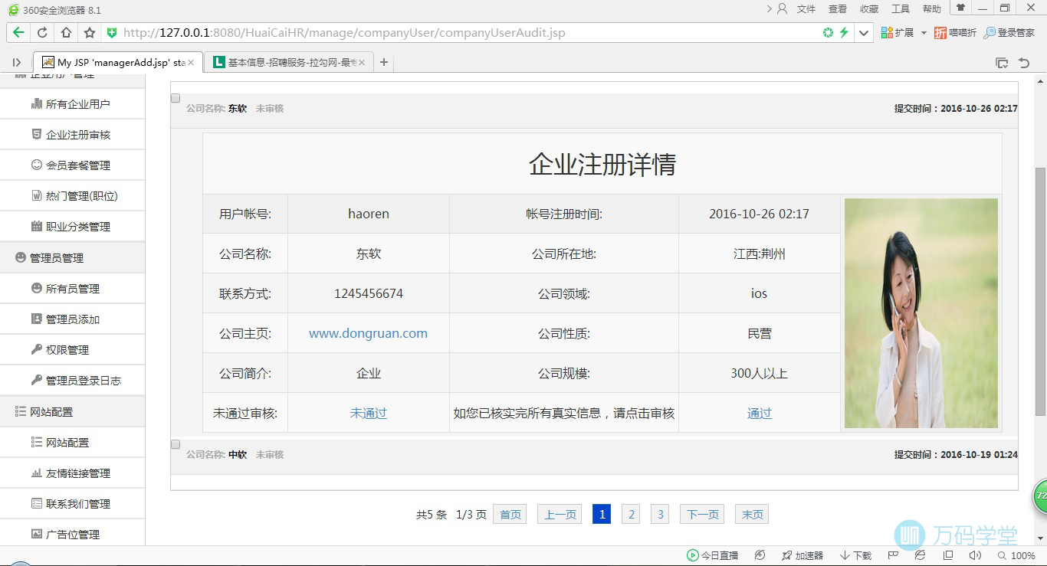
Task: Open 下载 downloads in status bar
Action: click(x=855, y=555)
